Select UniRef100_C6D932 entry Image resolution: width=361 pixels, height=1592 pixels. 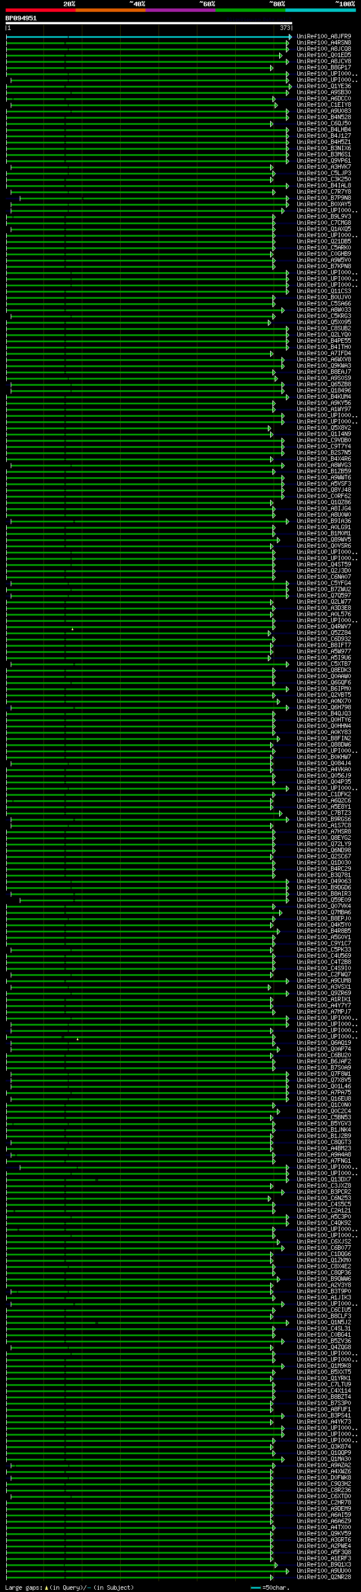click(323, 639)
